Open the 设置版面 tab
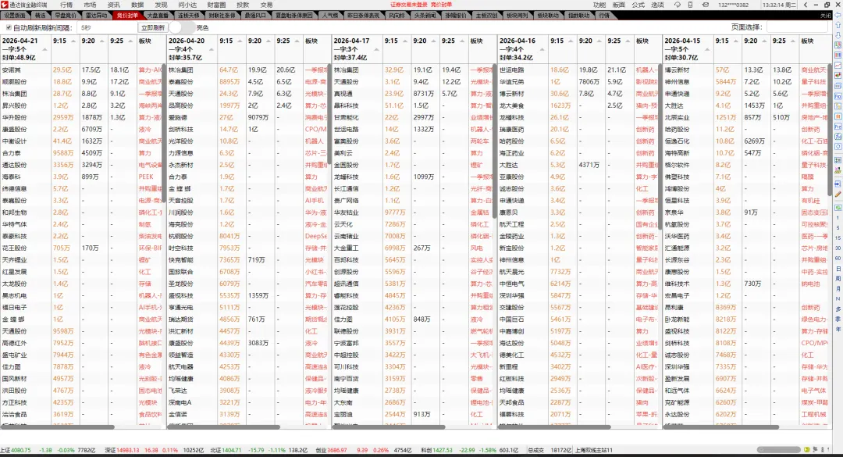The width and height of the screenshot is (843, 457). (x=15, y=16)
